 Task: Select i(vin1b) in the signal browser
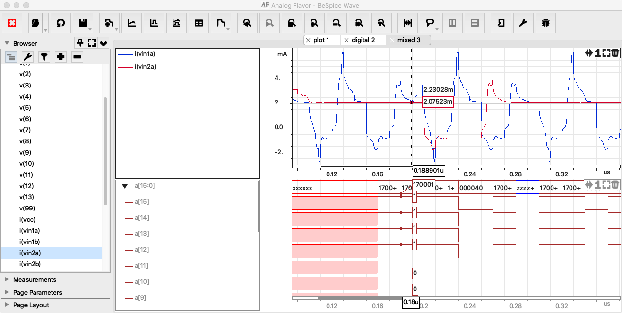coord(30,242)
